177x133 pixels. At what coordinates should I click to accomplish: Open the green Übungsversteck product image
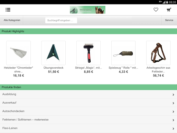54,53
